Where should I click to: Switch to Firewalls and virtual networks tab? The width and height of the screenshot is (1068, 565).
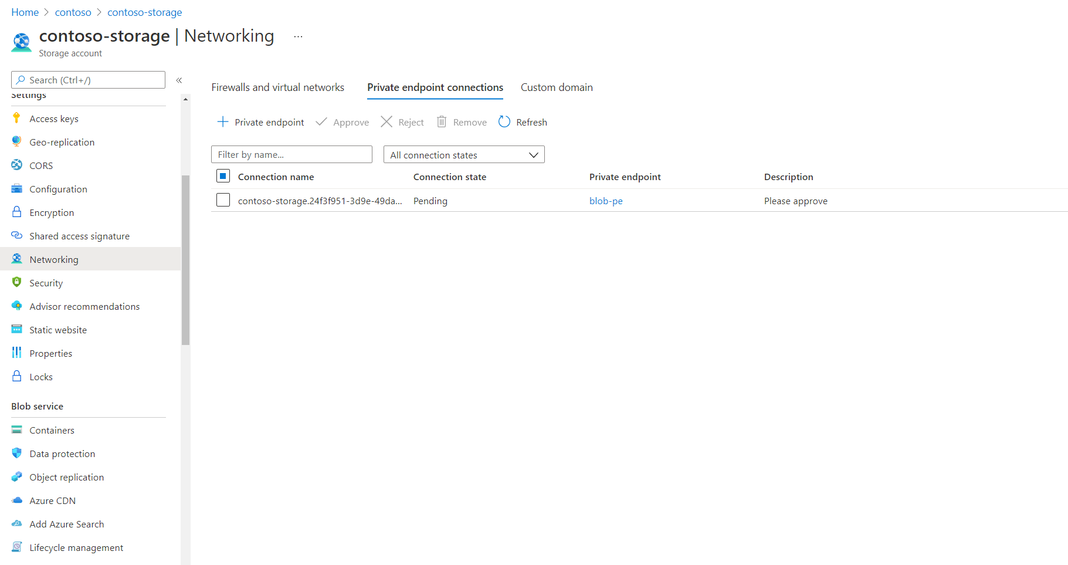click(x=278, y=87)
